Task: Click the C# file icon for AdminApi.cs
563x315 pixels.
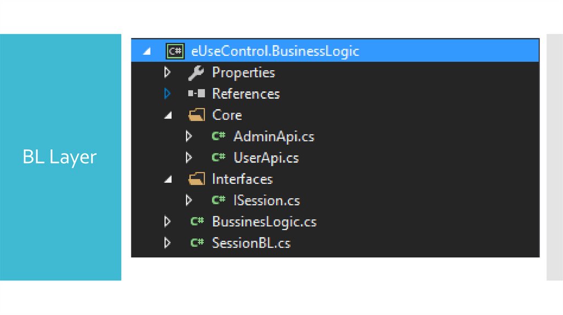Action: (x=218, y=137)
